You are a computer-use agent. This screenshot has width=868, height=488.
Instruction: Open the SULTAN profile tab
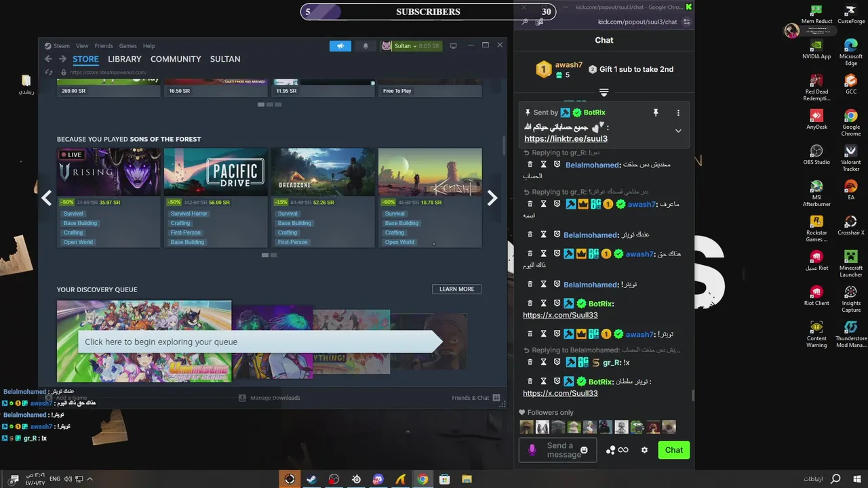click(225, 59)
